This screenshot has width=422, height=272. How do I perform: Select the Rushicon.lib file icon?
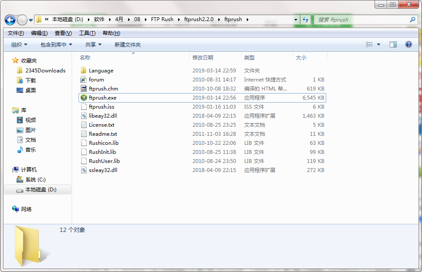click(x=84, y=143)
